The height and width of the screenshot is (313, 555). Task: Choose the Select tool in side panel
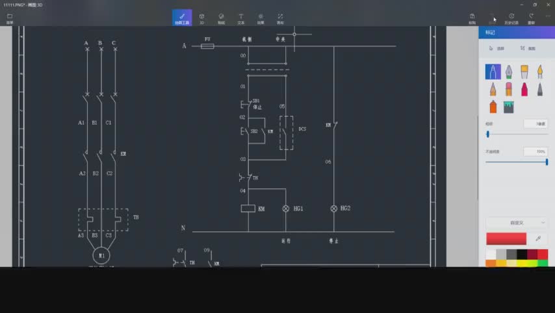pos(497,48)
